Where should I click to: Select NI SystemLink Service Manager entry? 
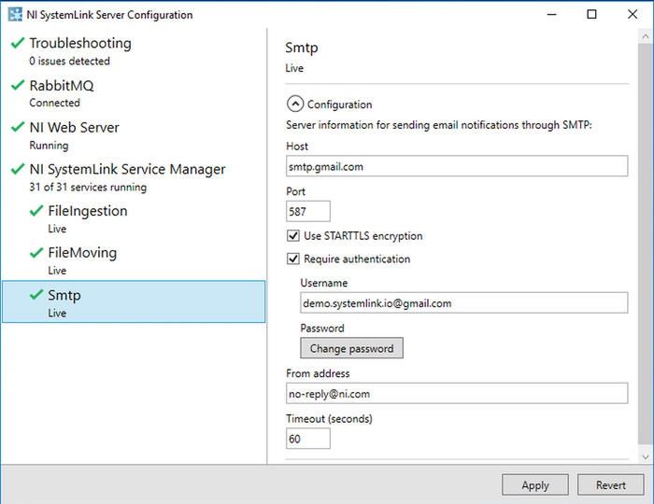(x=134, y=177)
